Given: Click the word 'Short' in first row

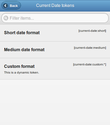Looking at the screenshot, I should [x=10, y=33].
